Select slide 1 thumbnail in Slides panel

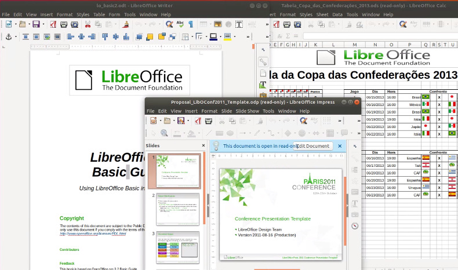[177, 171]
